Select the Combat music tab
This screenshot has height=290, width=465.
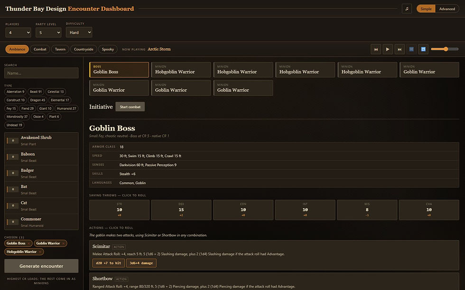point(40,49)
